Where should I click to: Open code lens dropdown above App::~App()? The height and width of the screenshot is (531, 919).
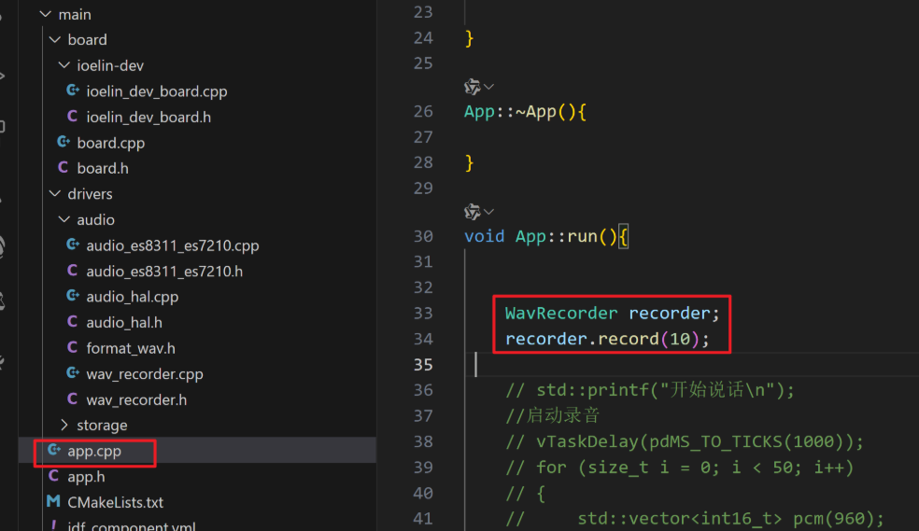coord(489,87)
